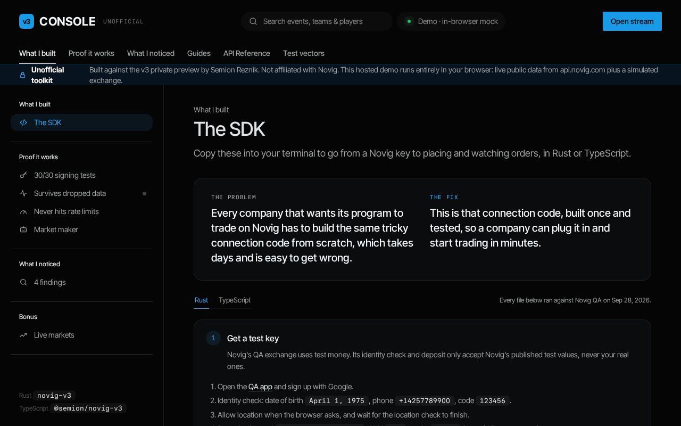The image size is (681, 426).
Task: Click the @semion/novig-v3 package name
Action: click(88, 408)
